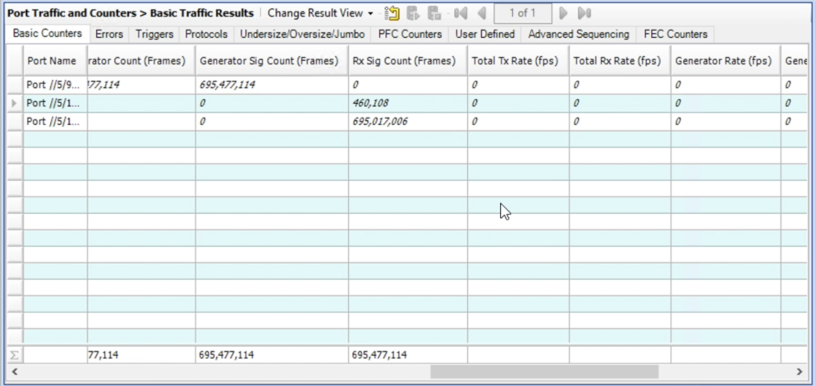Switch to the Basic Counters tab
Image resolution: width=816 pixels, height=386 pixels.
tap(47, 34)
